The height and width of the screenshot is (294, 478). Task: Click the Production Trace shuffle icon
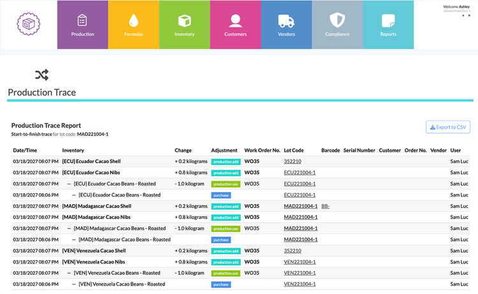tap(42, 75)
